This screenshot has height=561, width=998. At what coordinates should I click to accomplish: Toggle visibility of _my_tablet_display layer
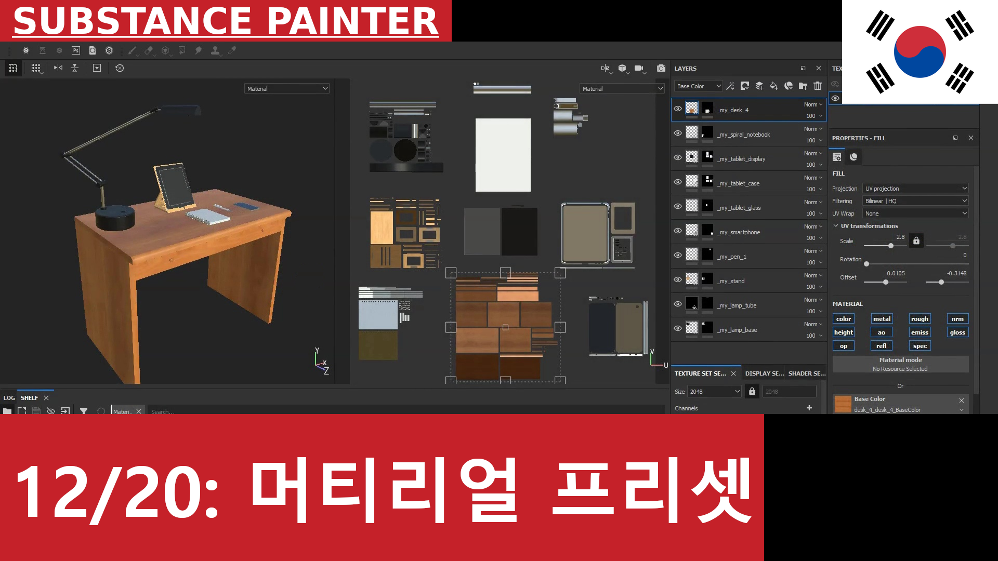click(678, 157)
